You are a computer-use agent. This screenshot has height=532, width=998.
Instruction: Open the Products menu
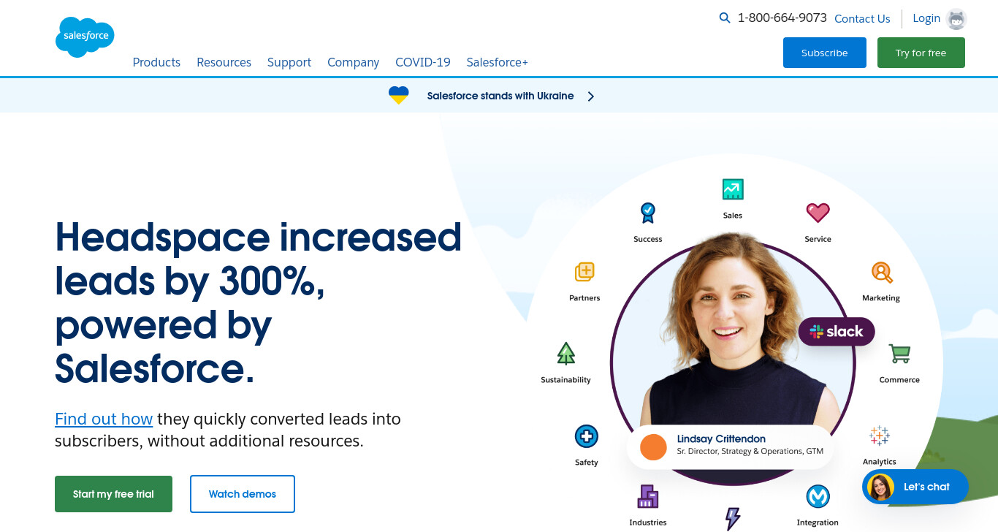[x=156, y=62]
